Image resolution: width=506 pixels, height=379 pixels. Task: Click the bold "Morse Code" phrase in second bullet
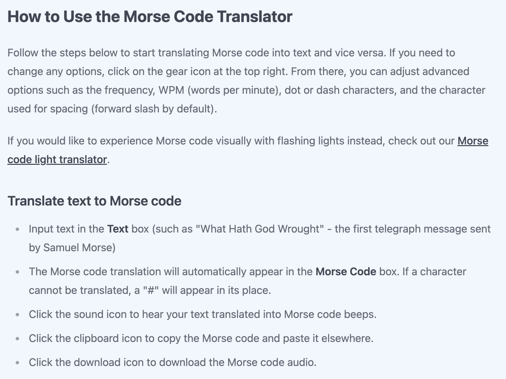[x=346, y=272]
